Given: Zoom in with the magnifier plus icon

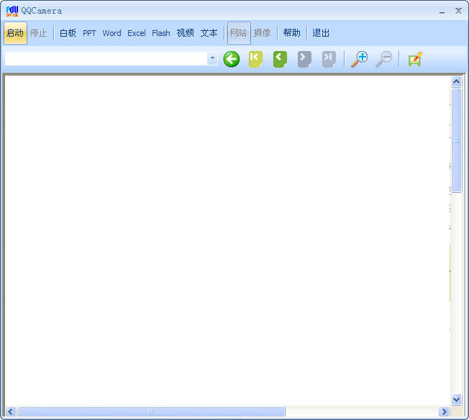Looking at the screenshot, I should [x=359, y=59].
